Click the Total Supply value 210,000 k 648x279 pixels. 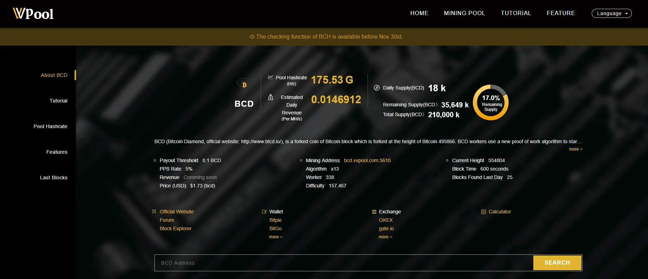point(444,115)
